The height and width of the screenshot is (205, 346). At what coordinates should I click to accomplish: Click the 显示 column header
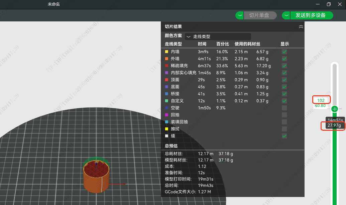[284, 44]
